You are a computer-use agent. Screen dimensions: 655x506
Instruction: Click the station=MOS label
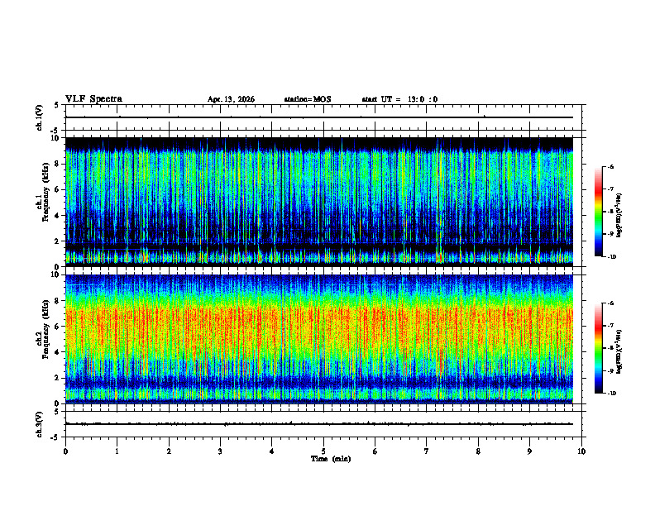click(308, 99)
